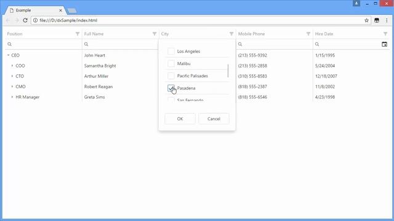Cancel the city filter popup
This screenshot has height=221, width=394.
point(214,118)
